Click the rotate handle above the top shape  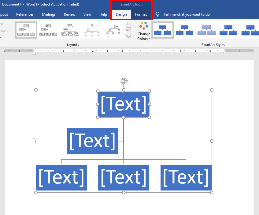pos(124,81)
